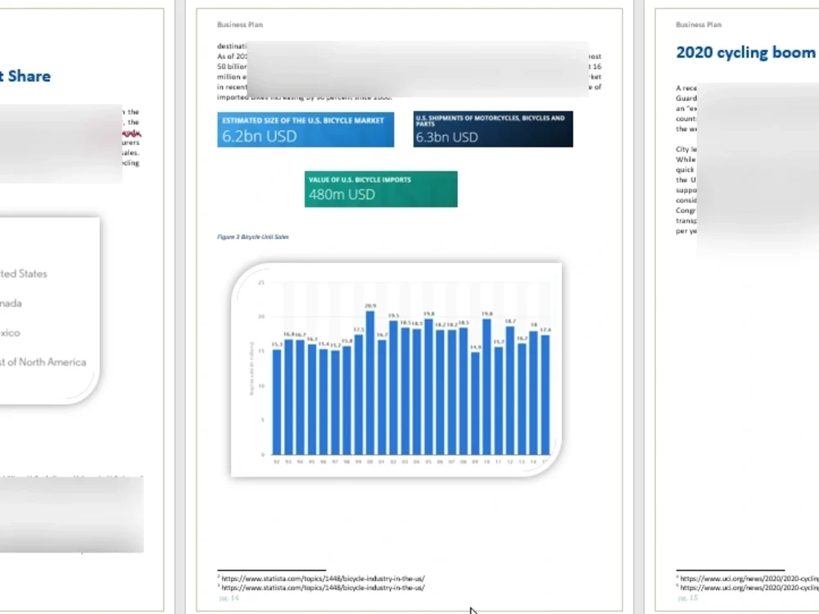This screenshot has width=819, height=614.
Task: Open second uci.org footnote link on page 15
Action: click(749, 587)
